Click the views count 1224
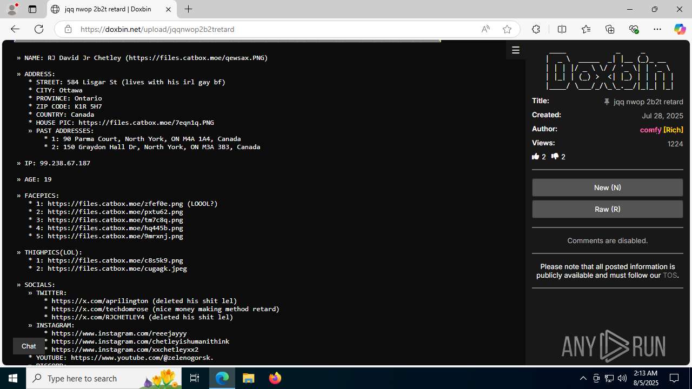Viewport: 692px width, 389px height. 675,144
